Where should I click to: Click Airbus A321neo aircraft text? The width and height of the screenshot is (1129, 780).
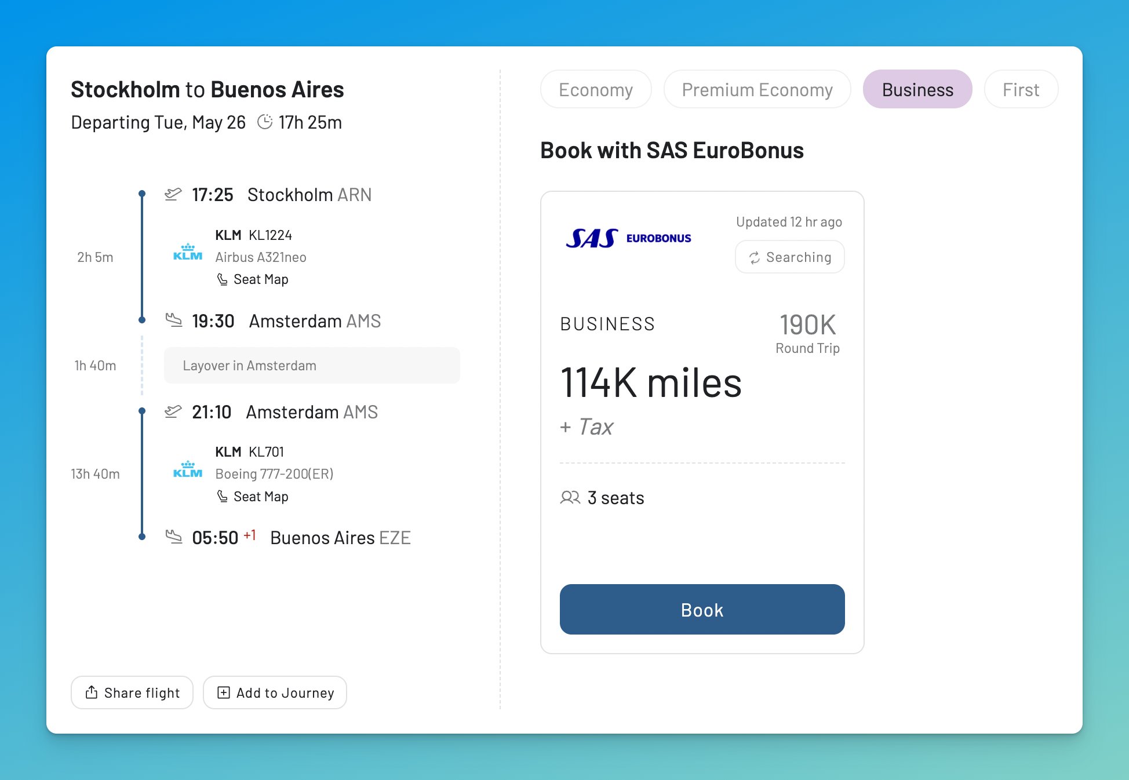click(261, 257)
